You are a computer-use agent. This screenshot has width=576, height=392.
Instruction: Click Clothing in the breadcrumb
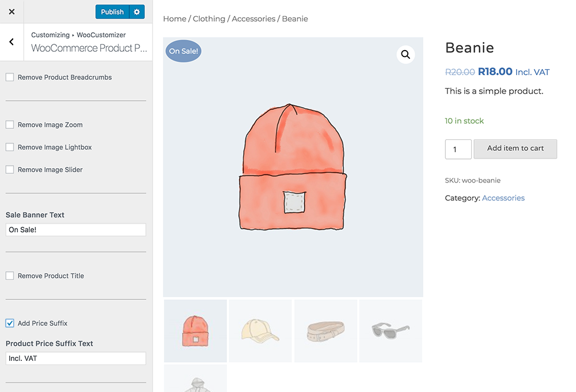pos(209,19)
